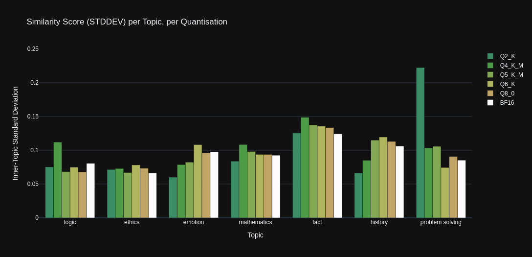Click the BF16 bar in the ethics group
532x257 pixels.
153,195
